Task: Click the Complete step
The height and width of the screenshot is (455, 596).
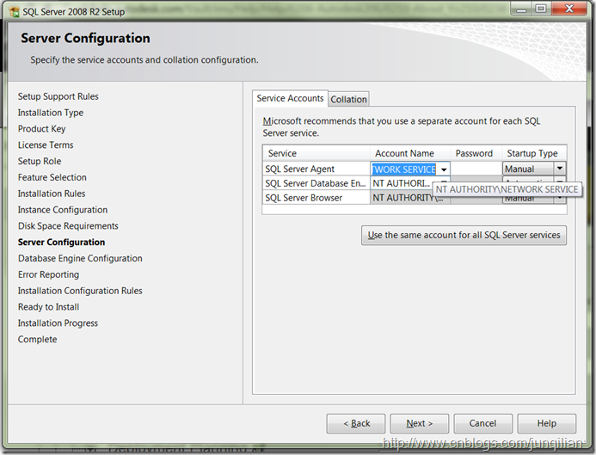Action: coord(37,340)
